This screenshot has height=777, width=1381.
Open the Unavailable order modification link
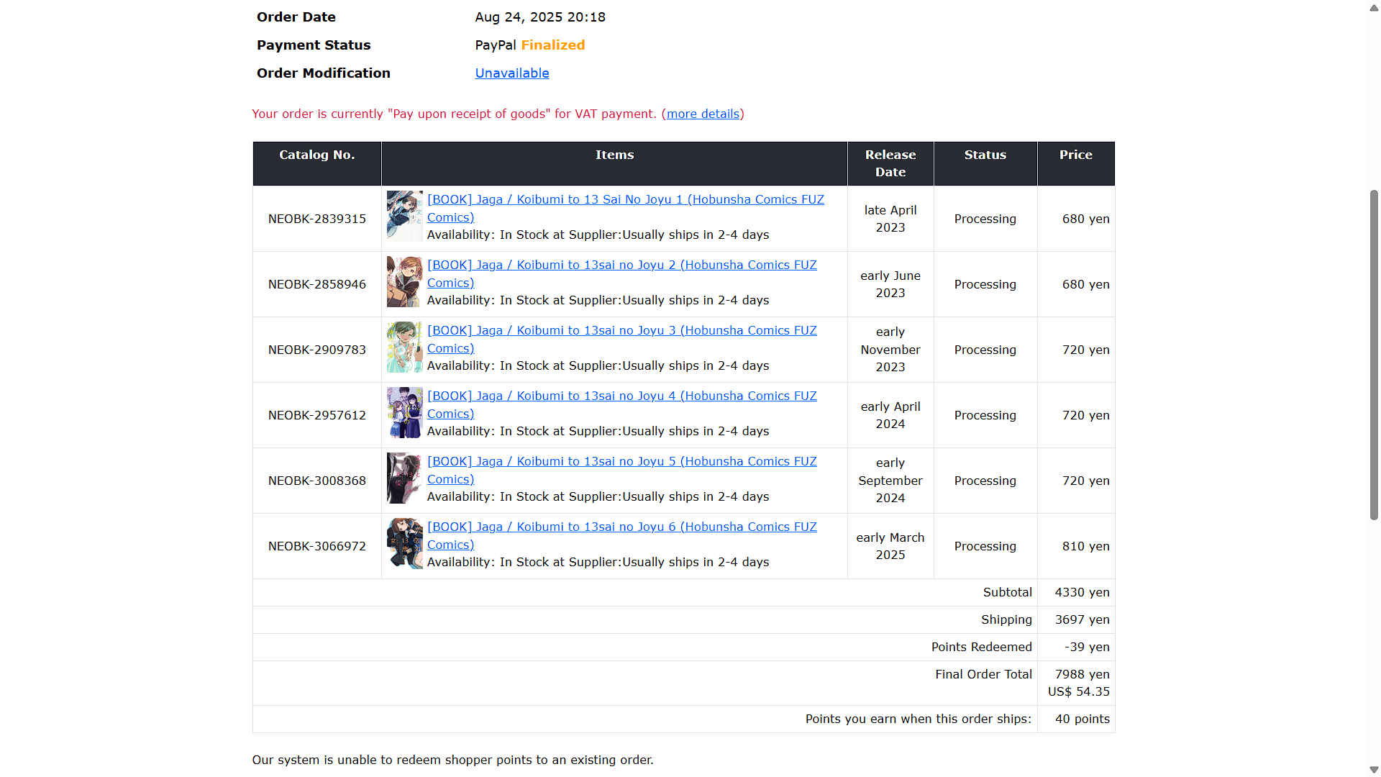511,73
